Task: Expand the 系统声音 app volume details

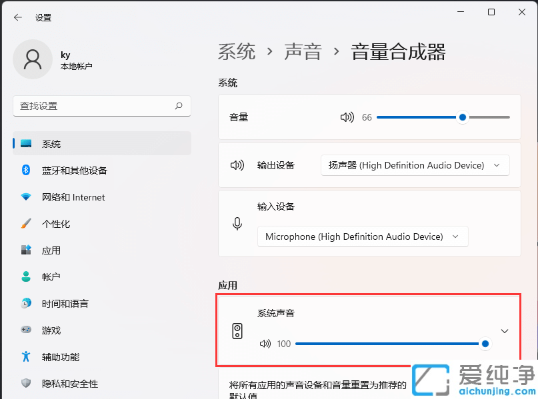Action: pyautogui.click(x=505, y=330)
